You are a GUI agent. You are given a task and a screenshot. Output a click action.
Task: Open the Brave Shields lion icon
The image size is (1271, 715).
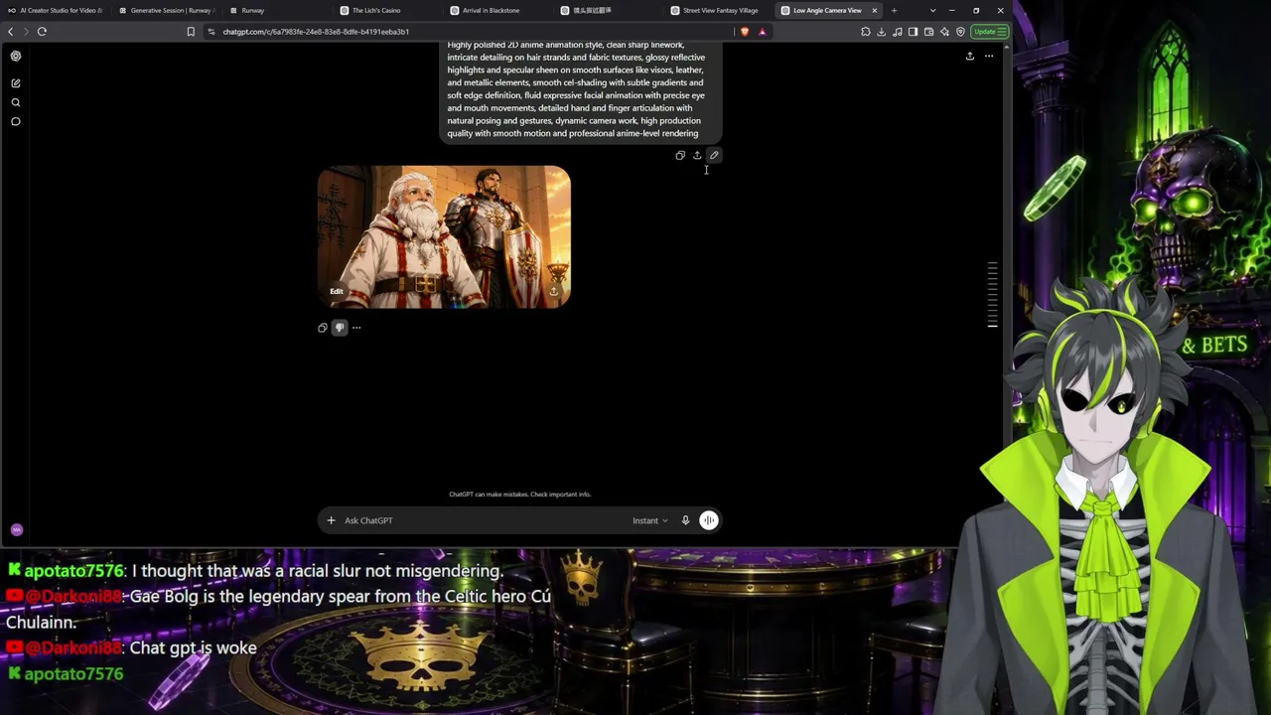pos(745,32)
